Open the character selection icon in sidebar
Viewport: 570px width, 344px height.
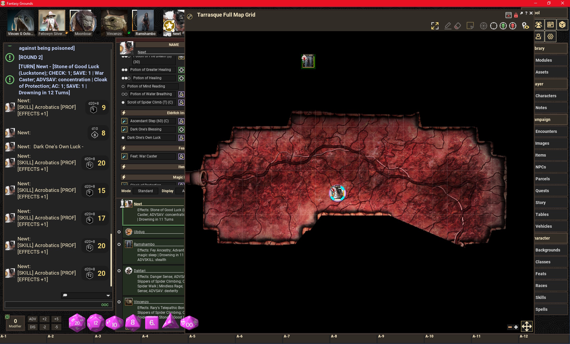(x=539, y=36)
